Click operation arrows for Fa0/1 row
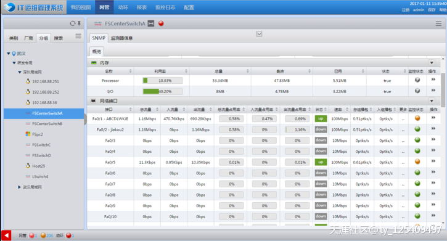This screenshot has height=241, width=447. pos(433,118)
